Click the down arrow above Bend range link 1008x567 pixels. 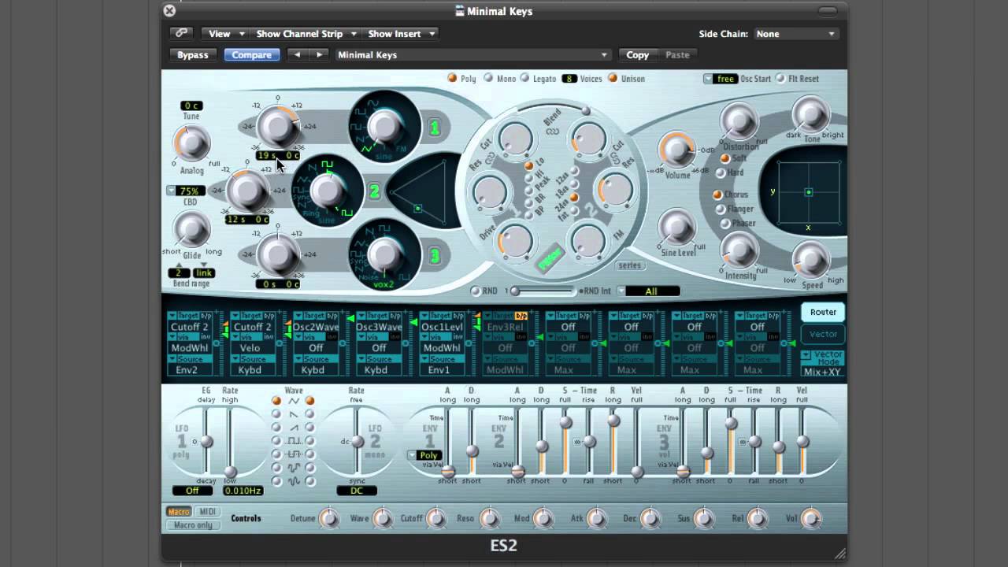[x=203, y=265]
